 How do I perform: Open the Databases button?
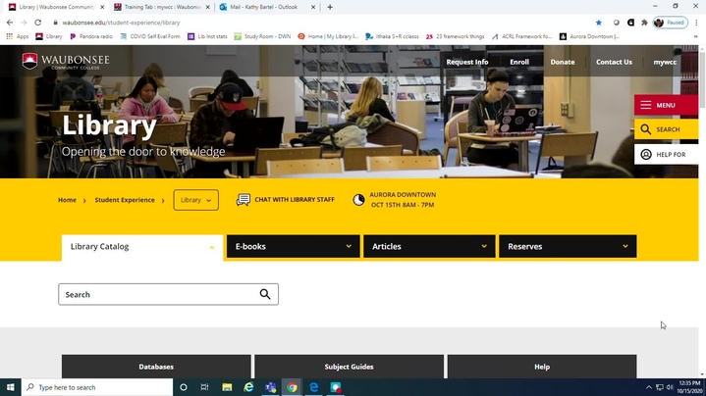click(x=156, y=367)
